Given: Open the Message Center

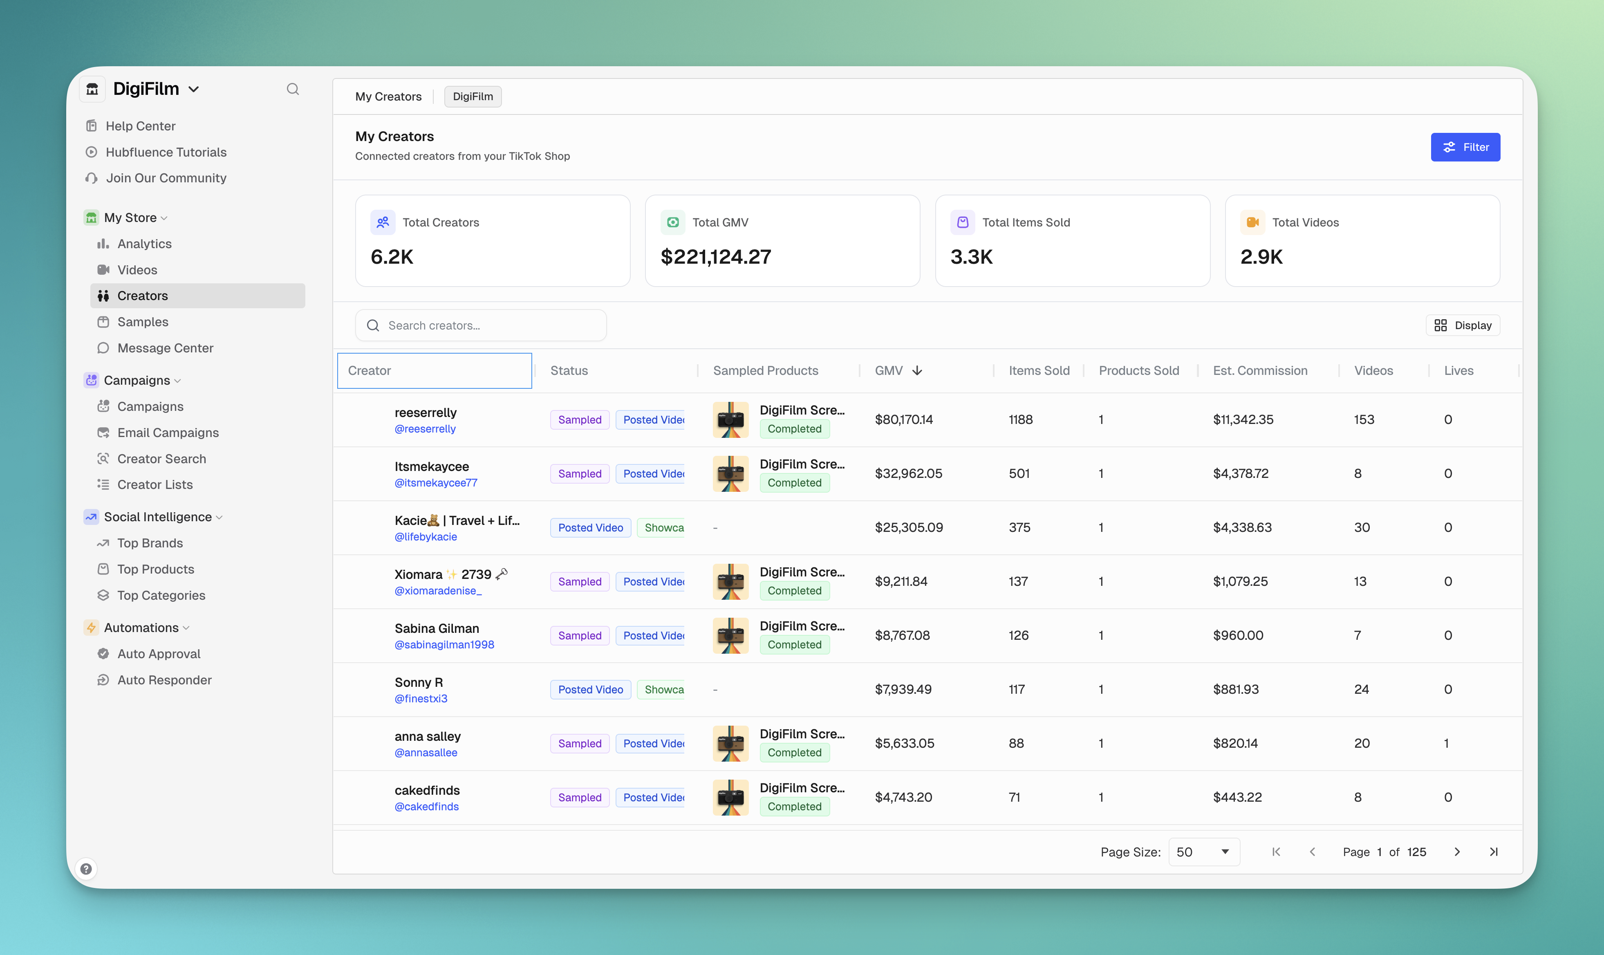Looking at the screenshot, I should click(165, 348).
